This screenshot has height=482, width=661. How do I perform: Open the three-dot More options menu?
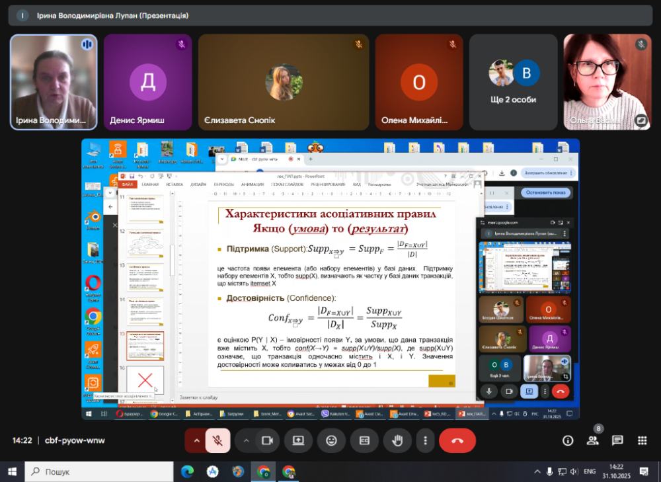(x=425, y=440)
